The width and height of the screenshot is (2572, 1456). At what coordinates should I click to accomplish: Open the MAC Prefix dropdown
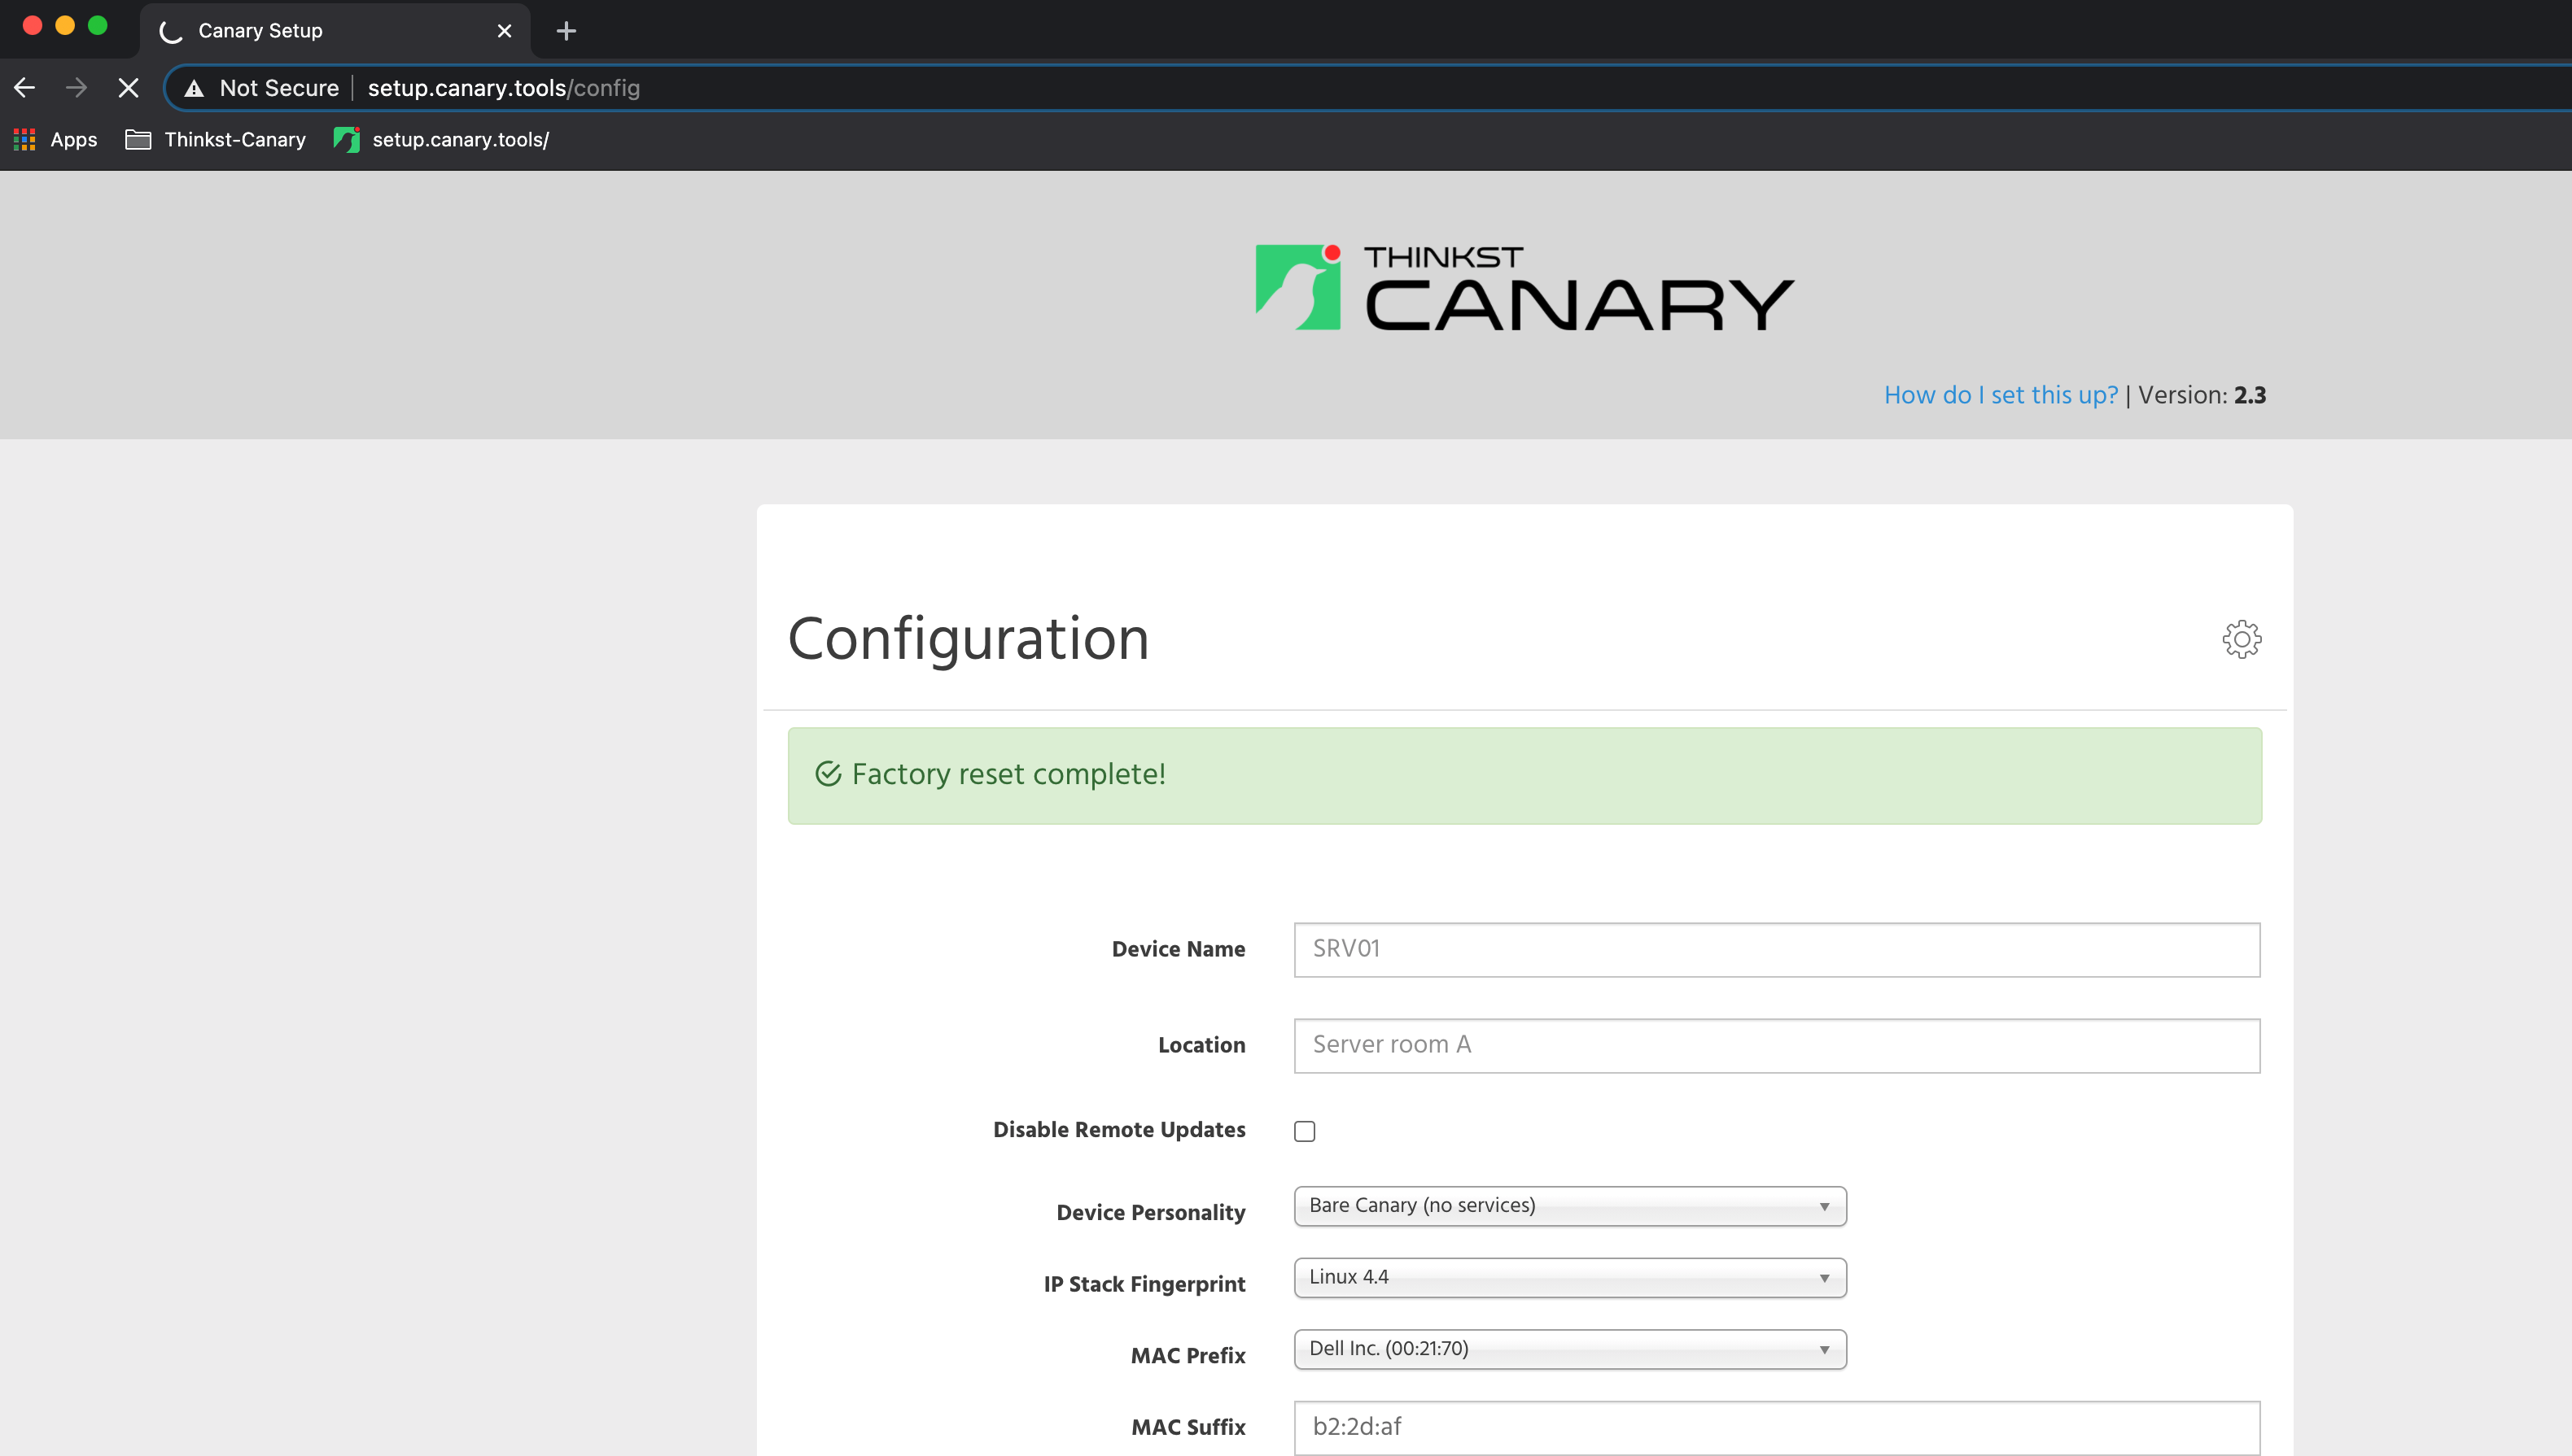[x=1569, y=1349]
